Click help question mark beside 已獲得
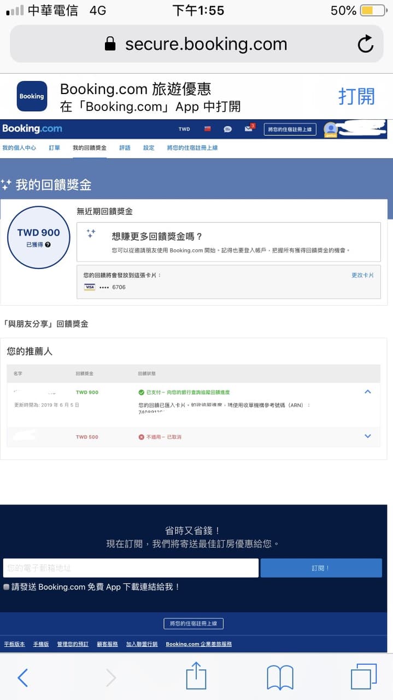Screen dimensions: 393x700 (48, 244)
